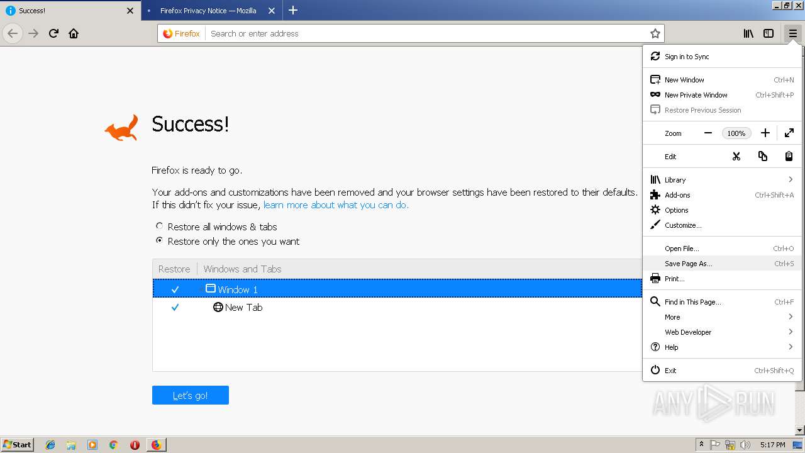Click the Let's go! button
805x453 pixels.
(191, 395)
